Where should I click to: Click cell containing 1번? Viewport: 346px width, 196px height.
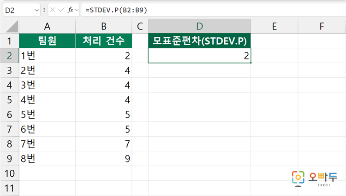(x=47, y=56)
